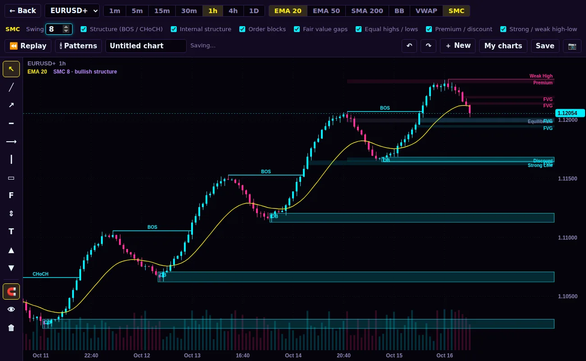Enable the EMA 50 indicator
The image size is (586, 361).
tap(326, 11)
